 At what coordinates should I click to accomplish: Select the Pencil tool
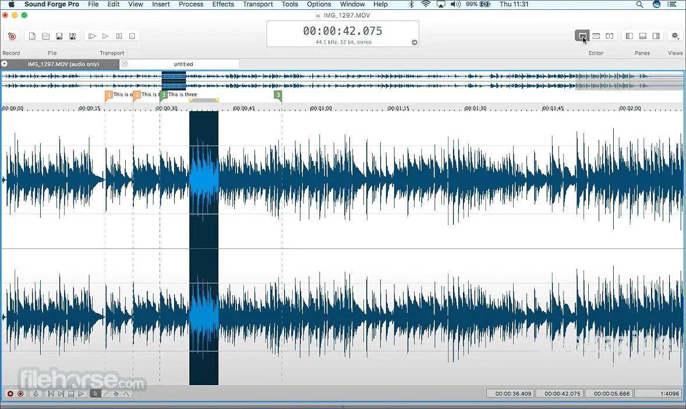[106, 394]
